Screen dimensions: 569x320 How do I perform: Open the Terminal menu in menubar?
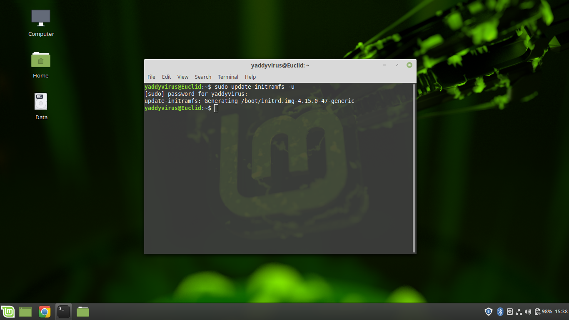(228, 77)
